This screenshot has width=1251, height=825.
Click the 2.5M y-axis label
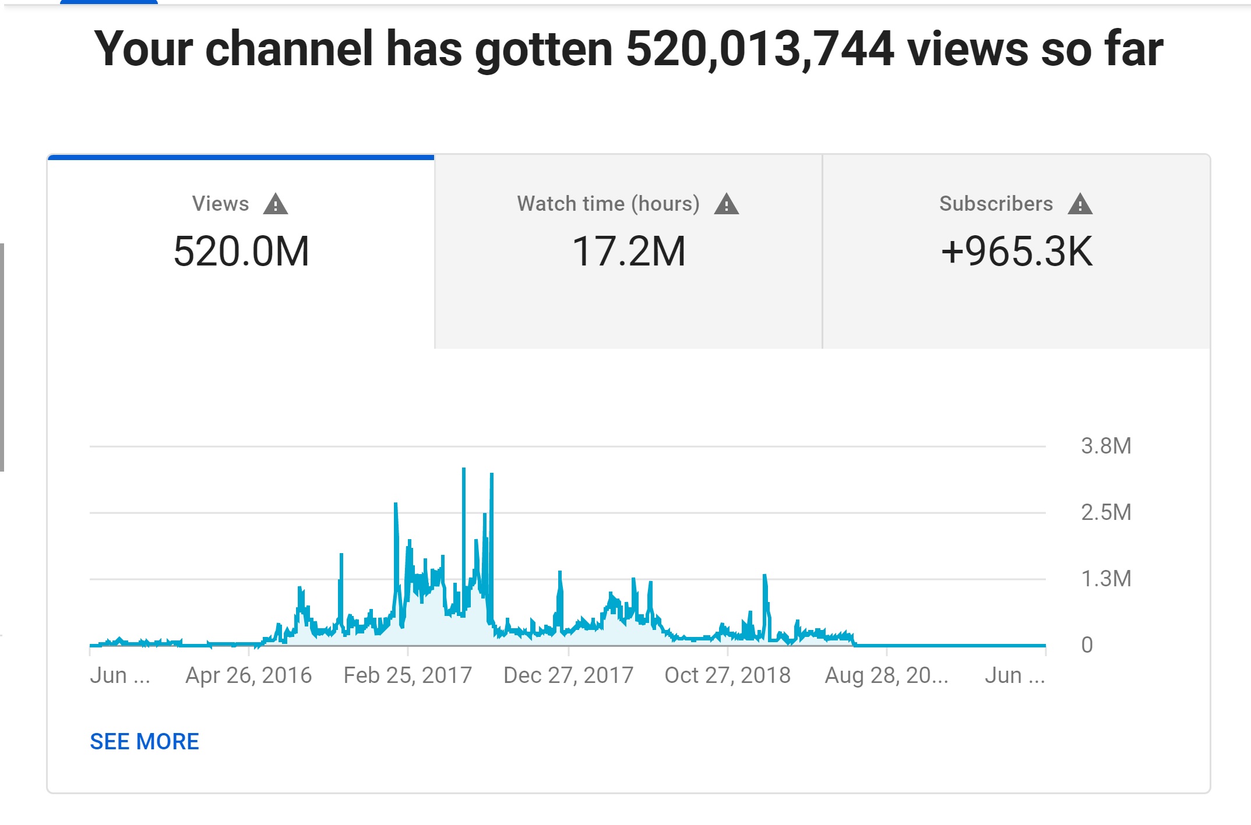point(1106,512)
